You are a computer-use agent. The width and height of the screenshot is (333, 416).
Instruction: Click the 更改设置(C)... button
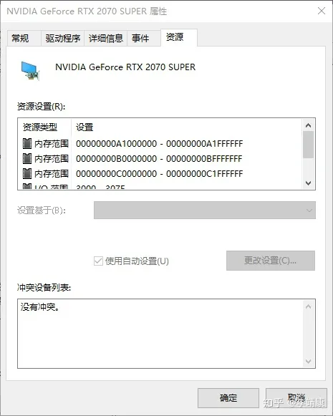click(x=271, y=261)
